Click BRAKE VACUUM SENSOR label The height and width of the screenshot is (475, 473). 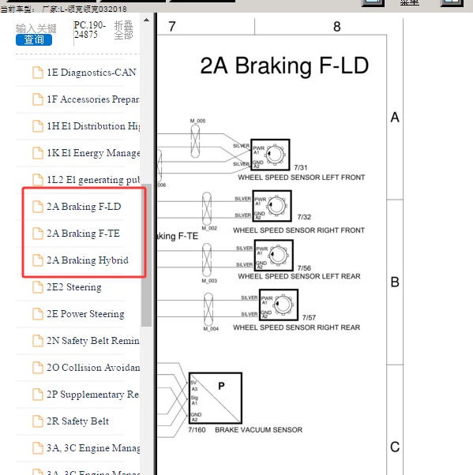coord(259,430)
